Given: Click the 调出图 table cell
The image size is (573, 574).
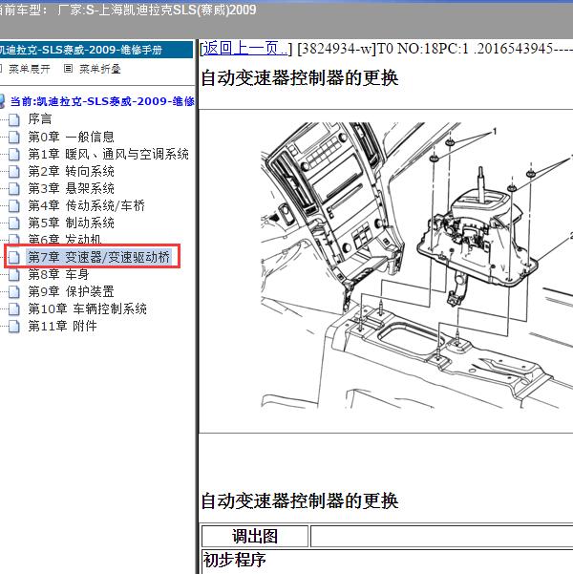Looking at the screenshot, I should point(255,537).
